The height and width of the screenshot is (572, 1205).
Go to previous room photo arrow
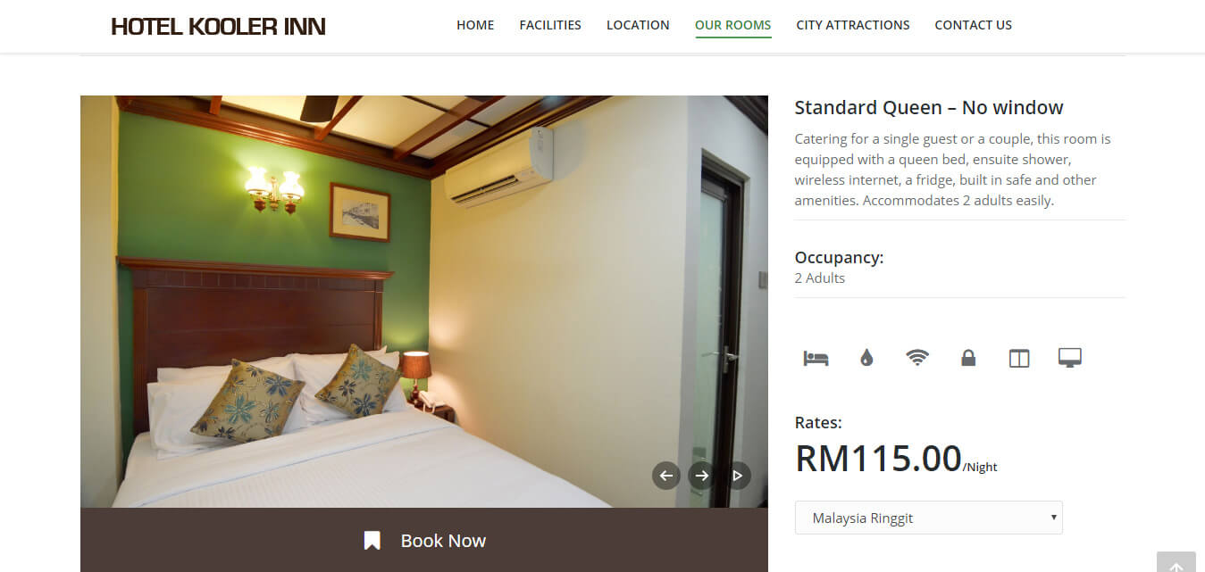(665, 476)
